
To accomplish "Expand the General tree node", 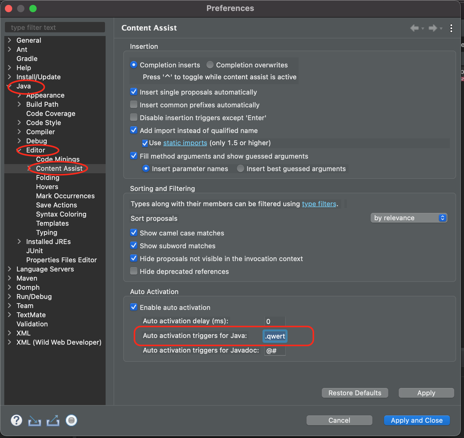I will tap(9, 40).
